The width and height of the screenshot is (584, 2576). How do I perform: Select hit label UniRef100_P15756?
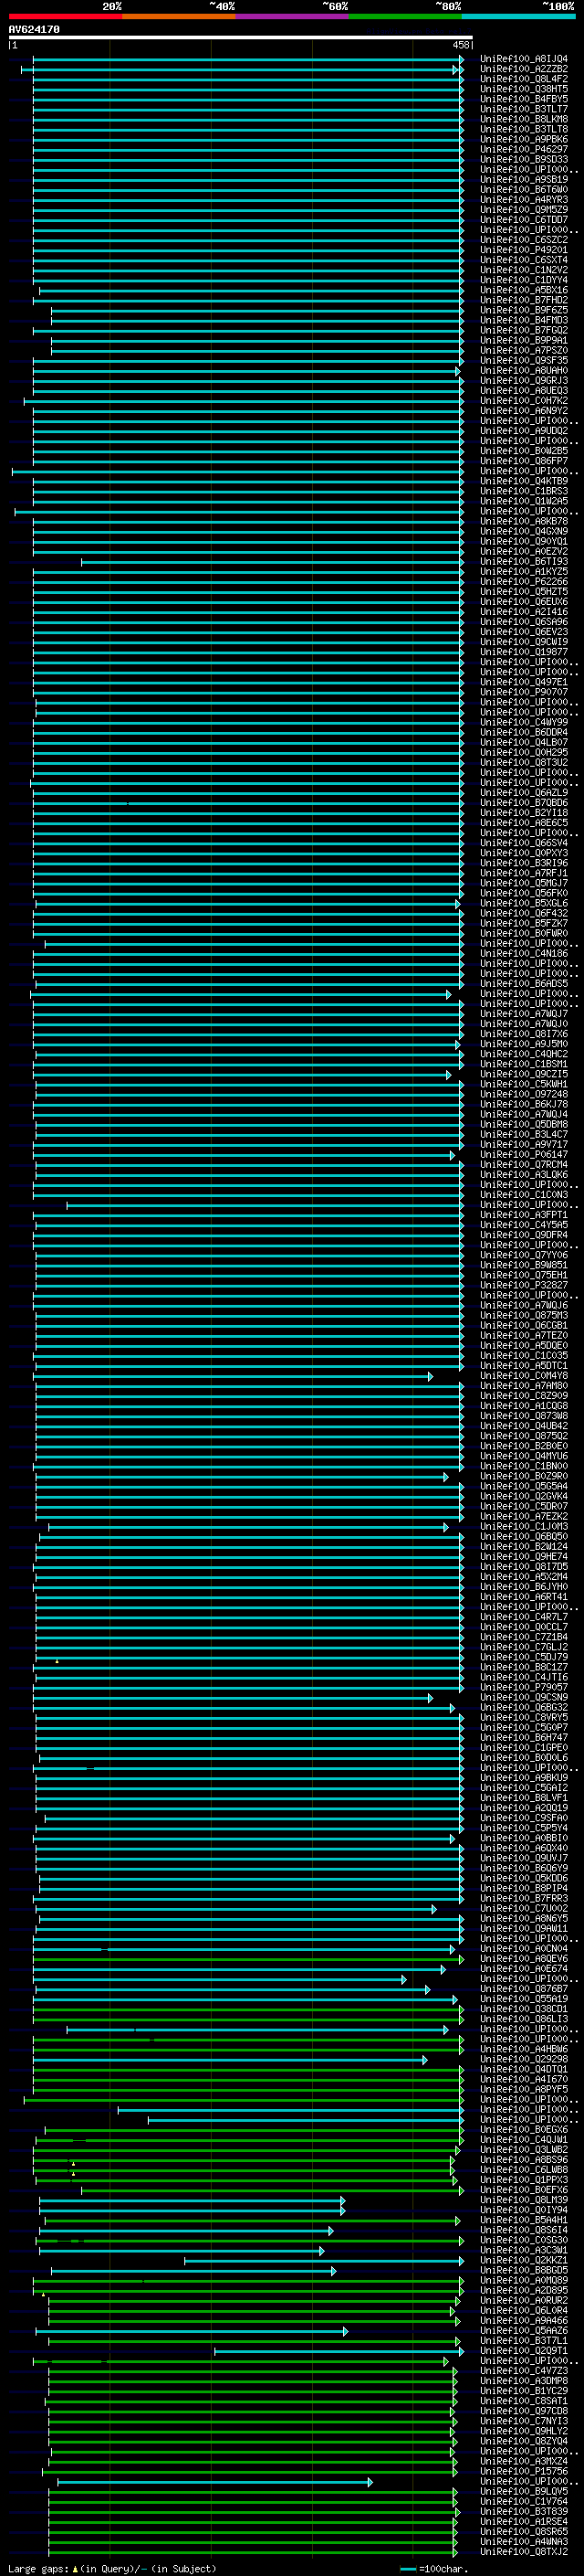click(x=523, y=2471)
